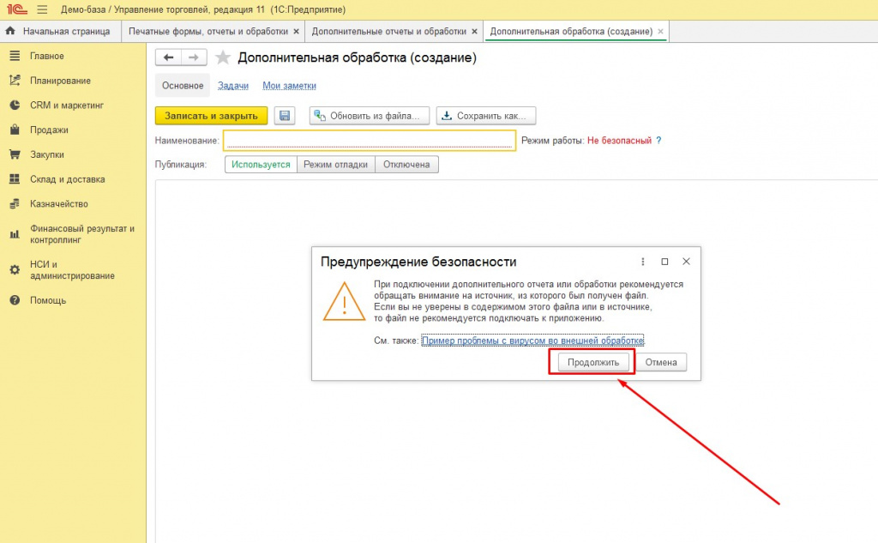Save using the floppy disk icon
The height and width of the screenshot is (543, 878).
click(x=285, y=116)
